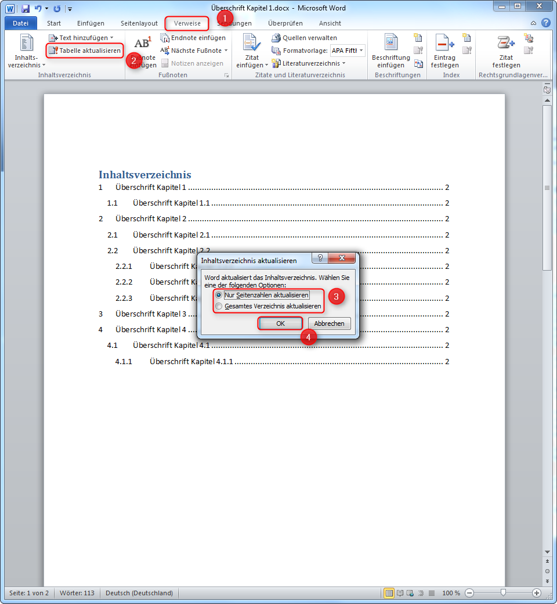Confirm the dialog with OK
This screenshot has height=604, width=557.
280,323
